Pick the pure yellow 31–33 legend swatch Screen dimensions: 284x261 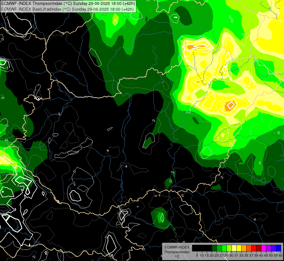tap(239, 248)
